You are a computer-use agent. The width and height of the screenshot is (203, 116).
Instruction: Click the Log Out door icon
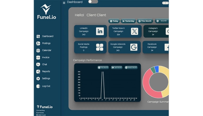tap(38, 86)
